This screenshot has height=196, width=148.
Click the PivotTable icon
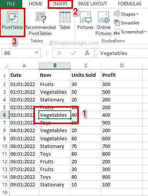click(x=12, y=17)
